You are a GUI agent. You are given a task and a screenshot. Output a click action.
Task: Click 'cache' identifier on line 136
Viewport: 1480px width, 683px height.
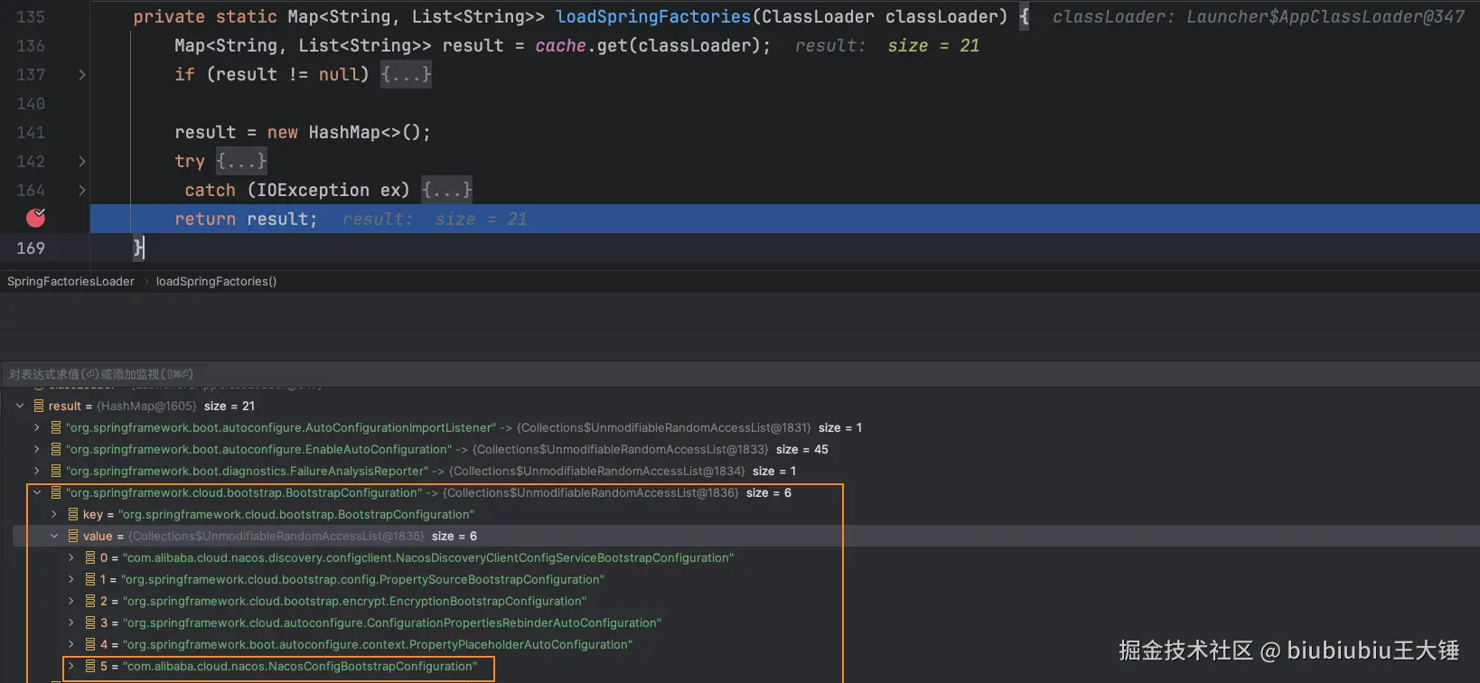click(560, 45)
